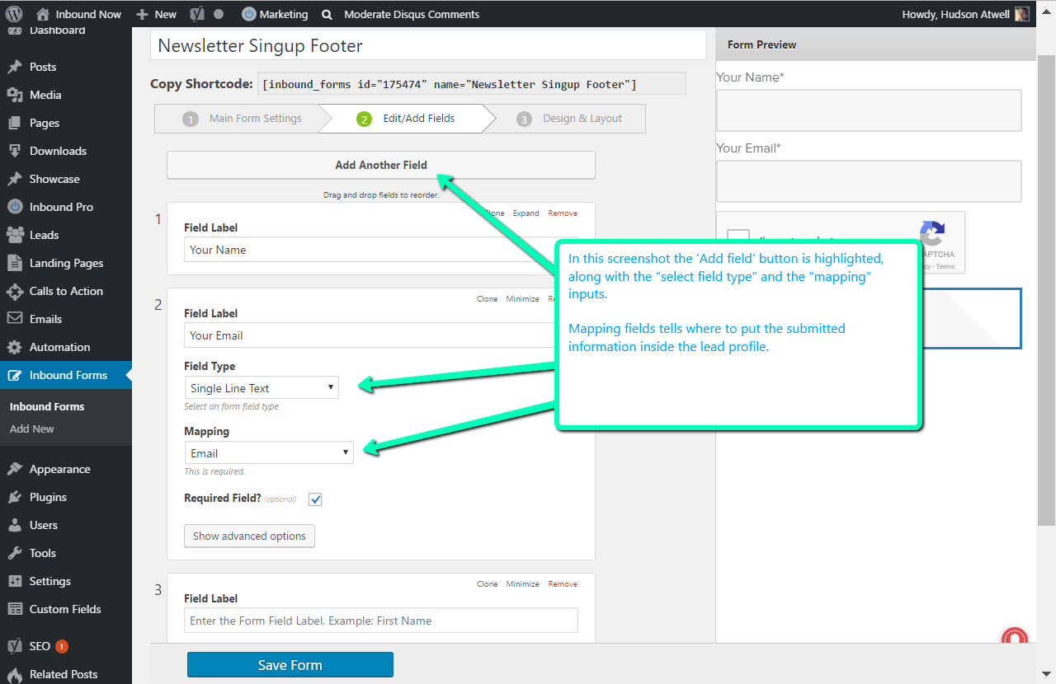Viewport: 1056px width, 684px height.
Task: Select the Edit/Add Fields step
Action: (x=406, y=119)
